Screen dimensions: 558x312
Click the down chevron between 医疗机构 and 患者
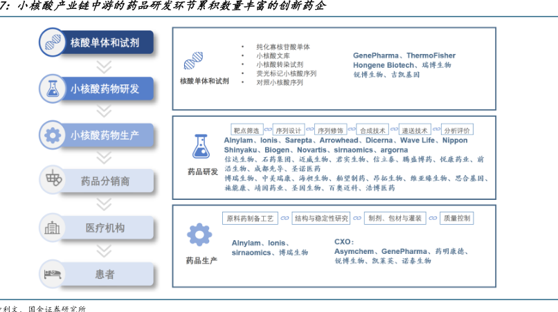[x=104, y=250]
